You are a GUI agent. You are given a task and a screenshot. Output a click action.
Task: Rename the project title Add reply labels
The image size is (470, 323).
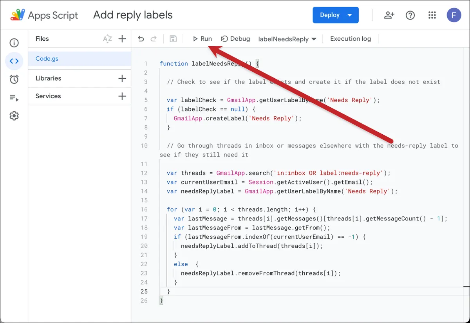[133, 15]
